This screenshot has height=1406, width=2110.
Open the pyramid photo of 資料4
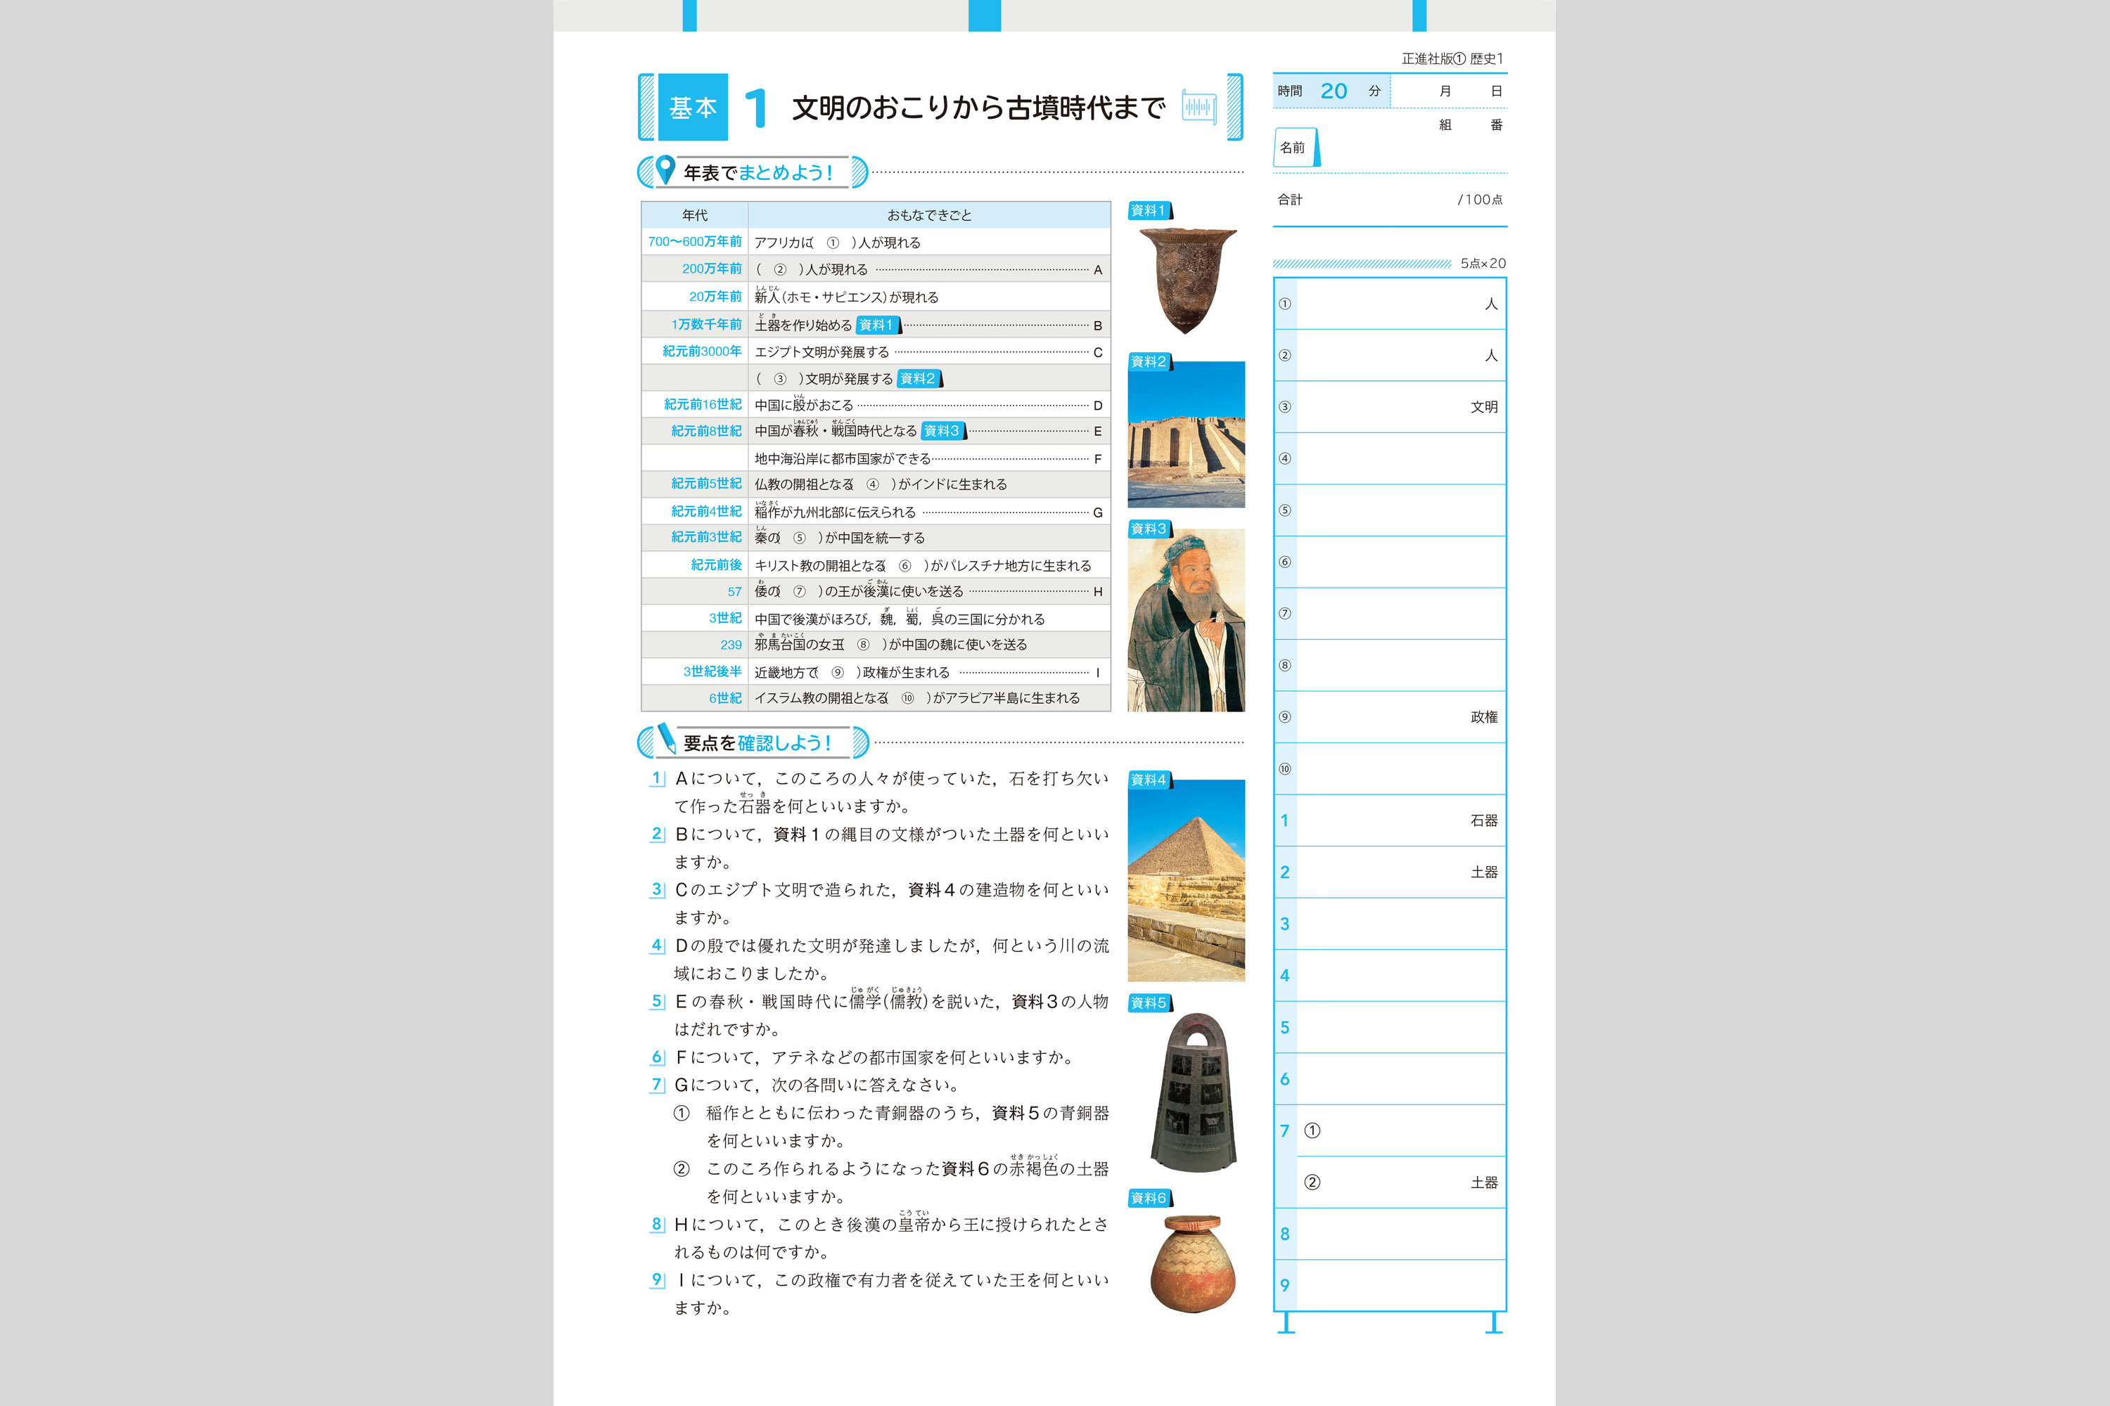click(x=1186, y=881)
